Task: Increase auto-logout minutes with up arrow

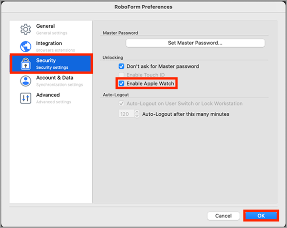Action: pos(137,112)
